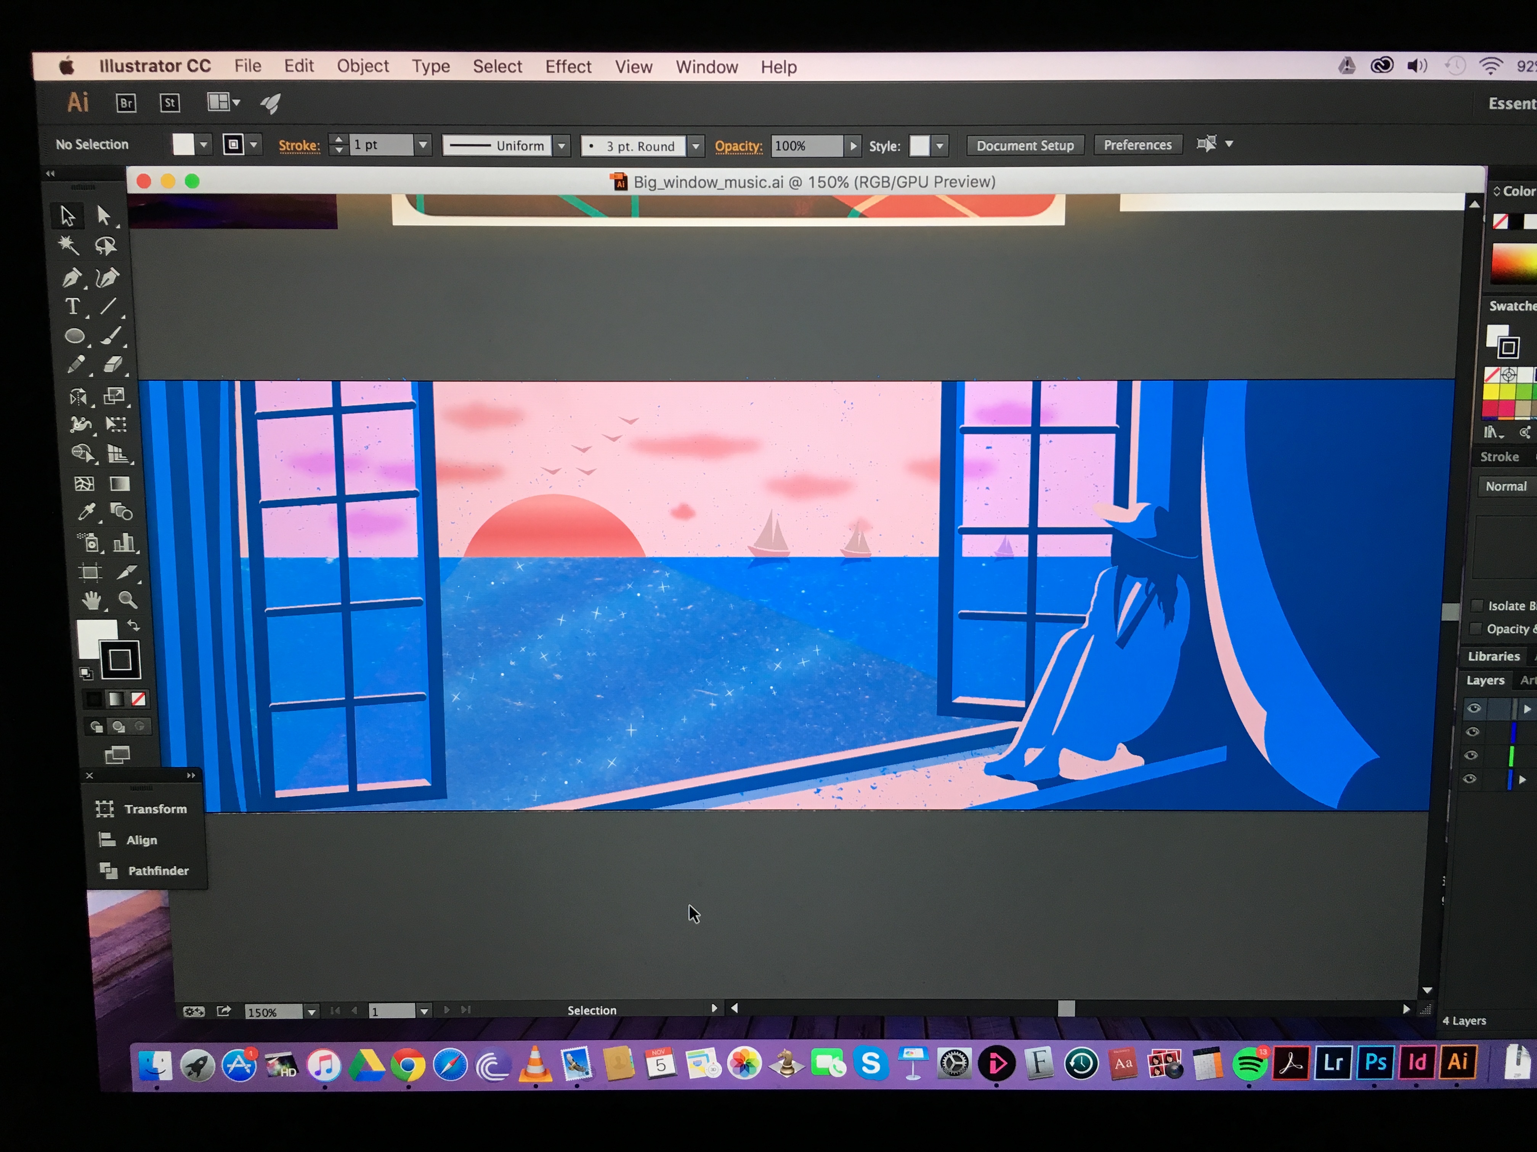Select the Ellipse tool
This screenshot has width=1537, height=1152.
74,337
